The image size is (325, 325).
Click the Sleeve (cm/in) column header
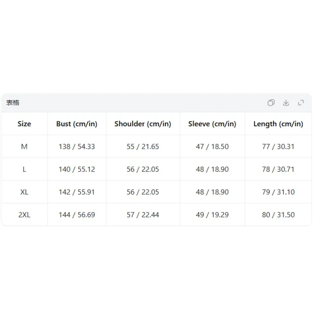212,124
